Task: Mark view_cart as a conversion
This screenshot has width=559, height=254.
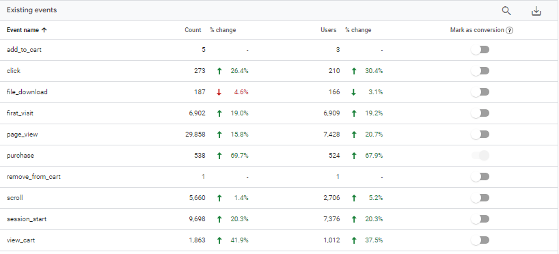Action: (480, 240)
